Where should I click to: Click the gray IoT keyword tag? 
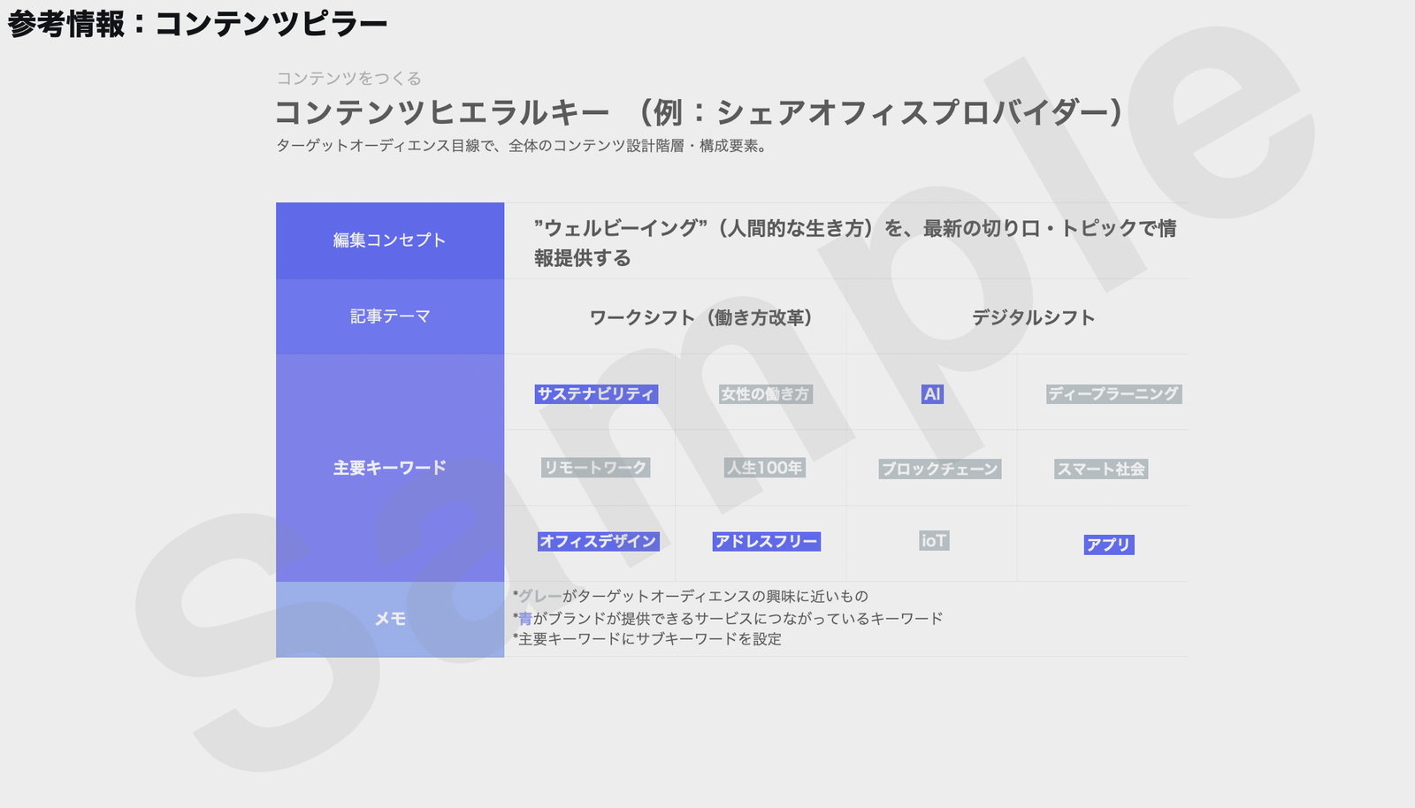(934, 541)
